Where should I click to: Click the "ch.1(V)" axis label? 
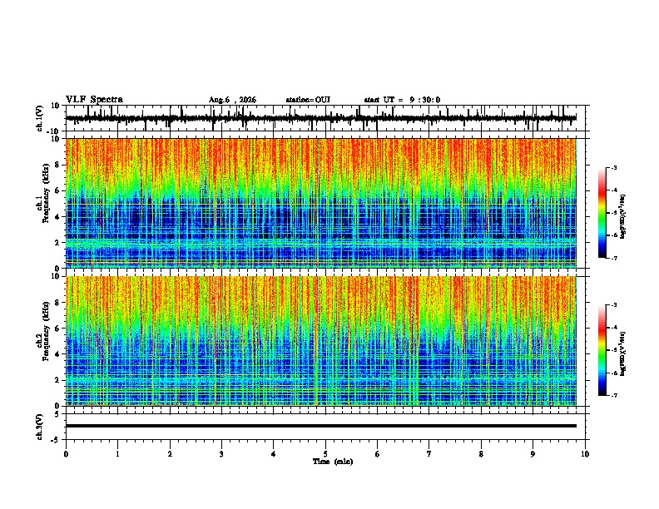click(40, 118)
